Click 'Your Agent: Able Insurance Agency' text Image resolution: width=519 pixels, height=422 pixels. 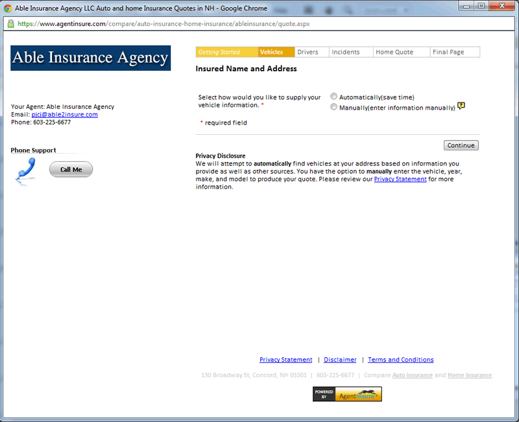62,106
